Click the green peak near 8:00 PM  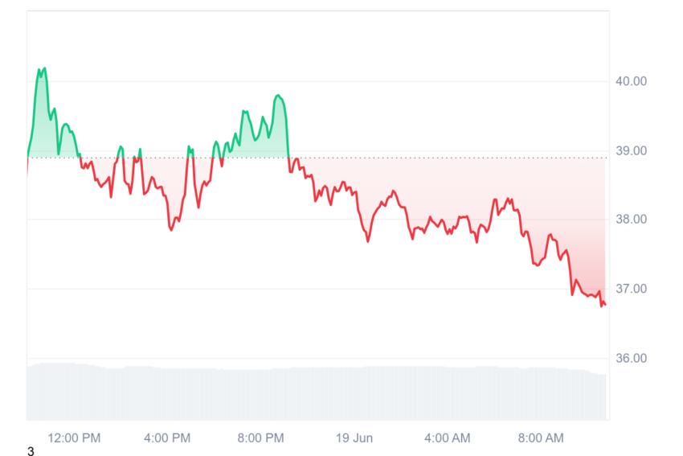click(x=278, y=96)
